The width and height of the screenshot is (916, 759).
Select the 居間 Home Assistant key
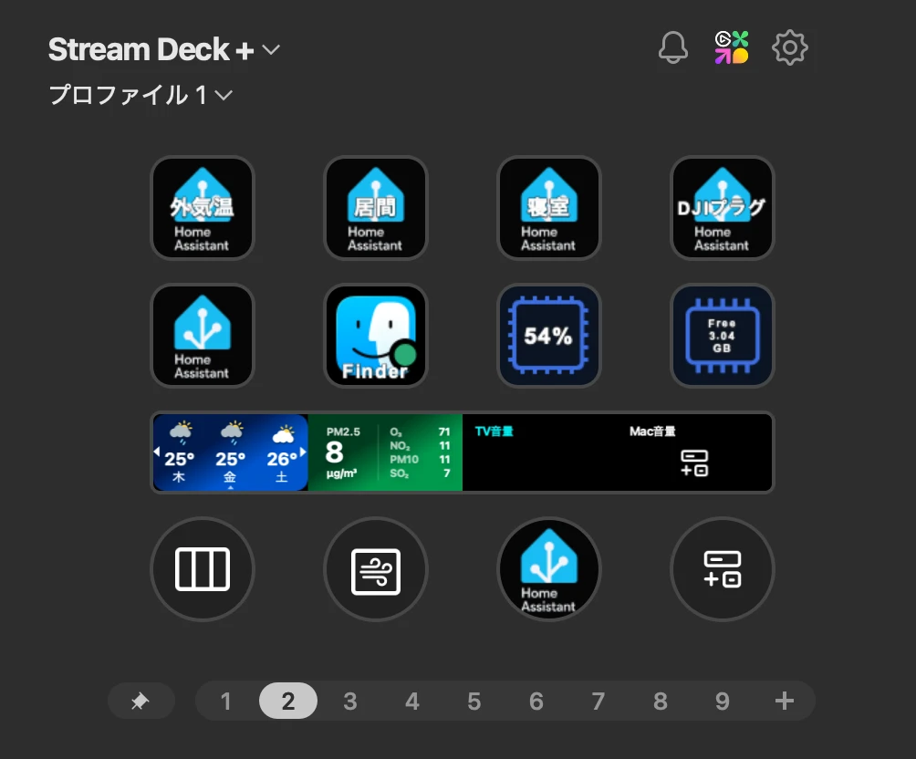[x=376, y=208]
